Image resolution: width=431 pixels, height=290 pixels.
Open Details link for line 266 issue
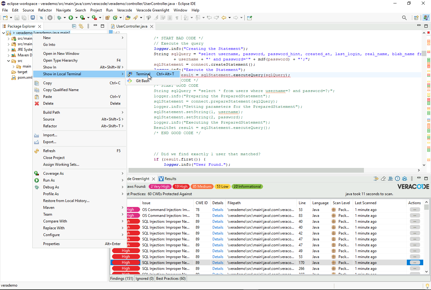point(218,269)
